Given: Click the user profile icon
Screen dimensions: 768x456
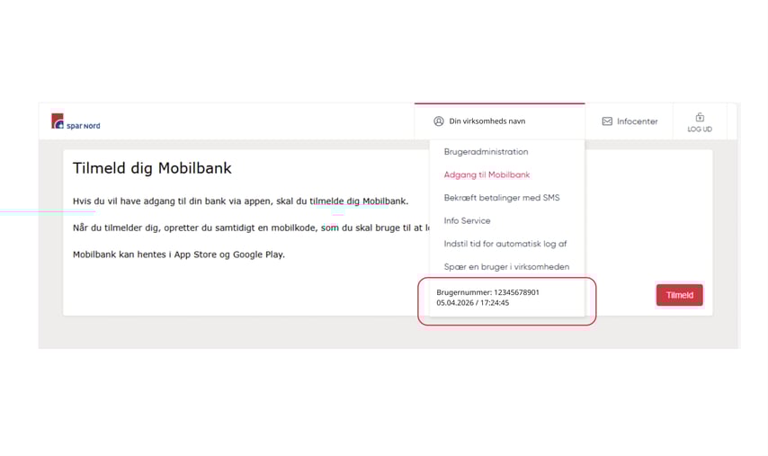Looking at the screenshot, I should point(439,121).
